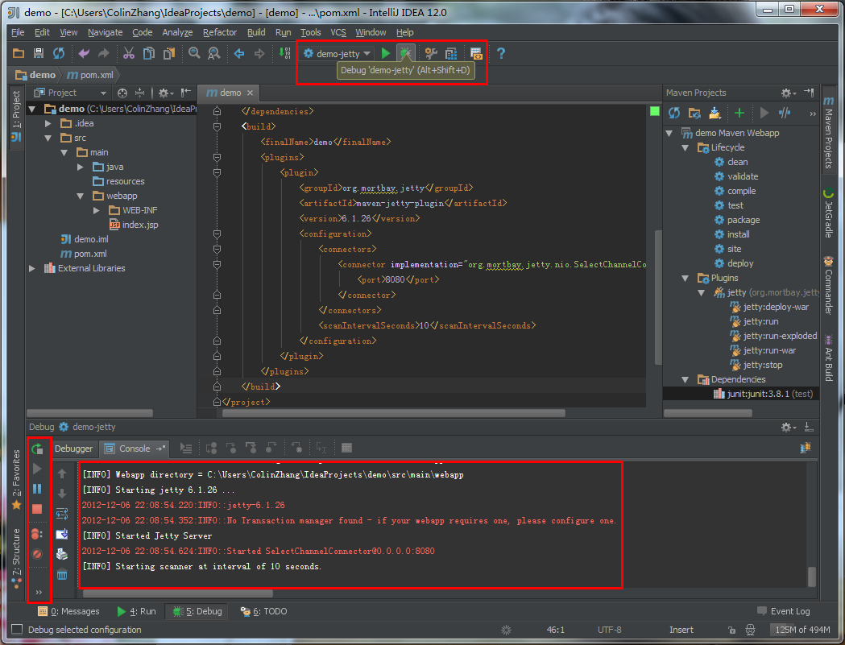Collapse the Plugins node in Maven panel
The image size is (845, 645).
(685, 278)
